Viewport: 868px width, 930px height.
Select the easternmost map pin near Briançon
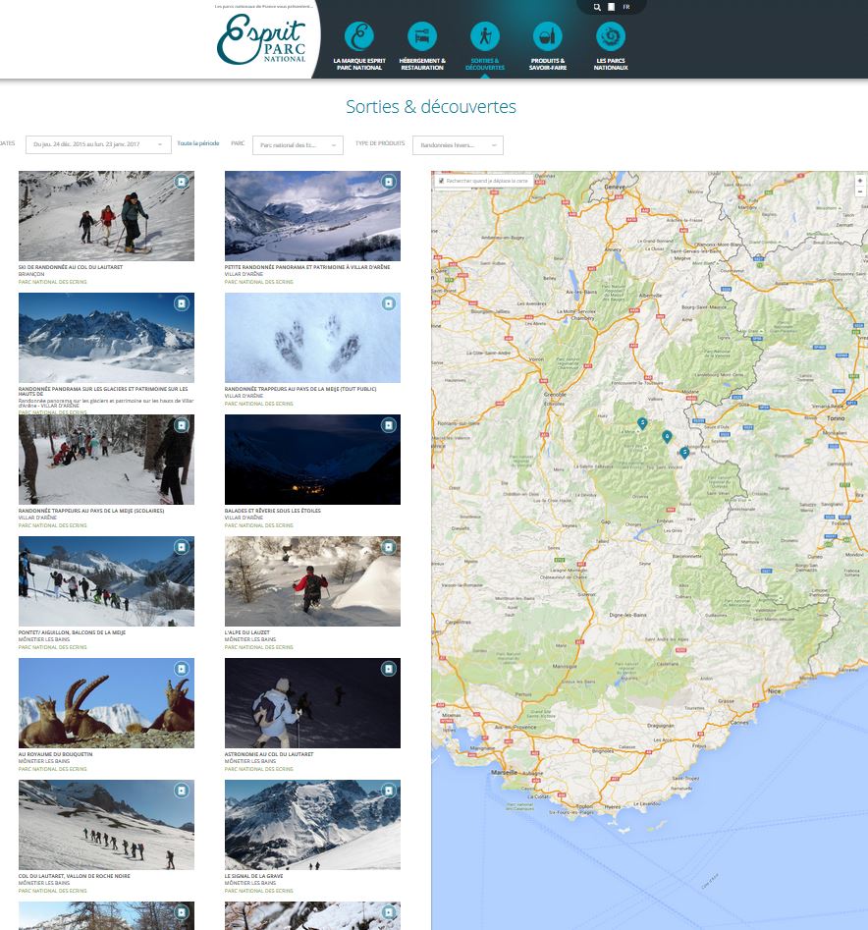pos(684,453)
